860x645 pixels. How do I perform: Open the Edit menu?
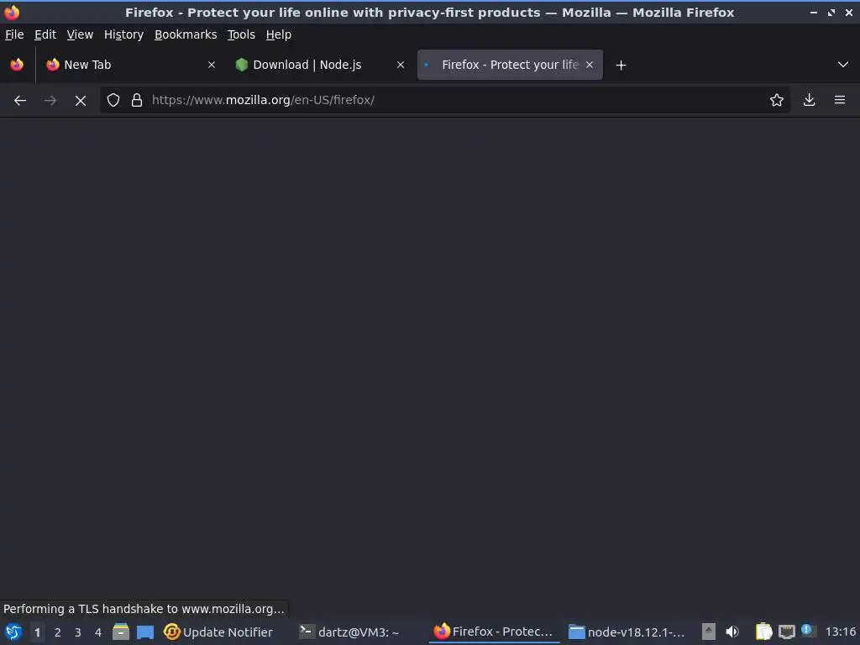click(x=45, y=34)
